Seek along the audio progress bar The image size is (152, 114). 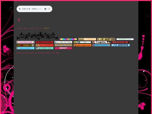click(x=37, y=9)
